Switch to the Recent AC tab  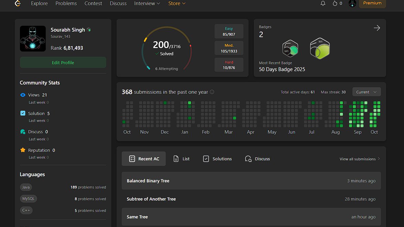pyautogui.click(x=144, y=159)
